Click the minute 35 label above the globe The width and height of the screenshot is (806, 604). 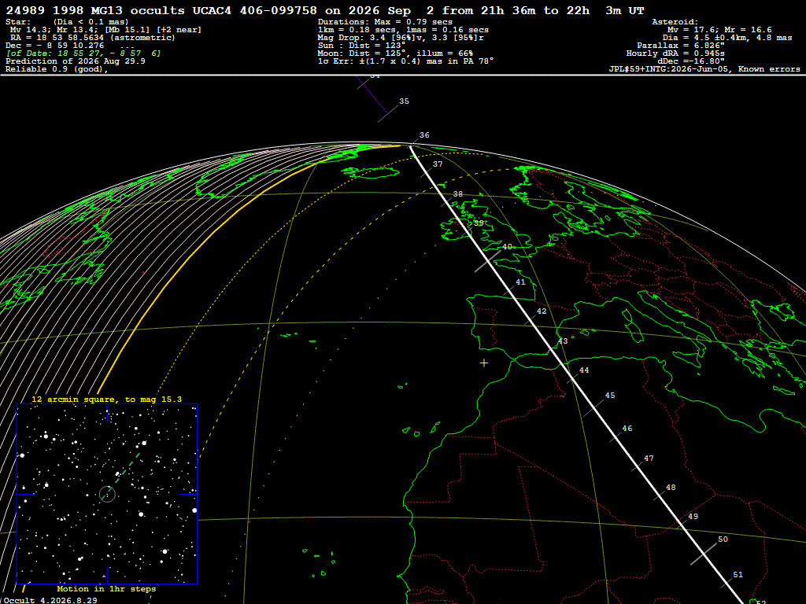coord(404,101)
